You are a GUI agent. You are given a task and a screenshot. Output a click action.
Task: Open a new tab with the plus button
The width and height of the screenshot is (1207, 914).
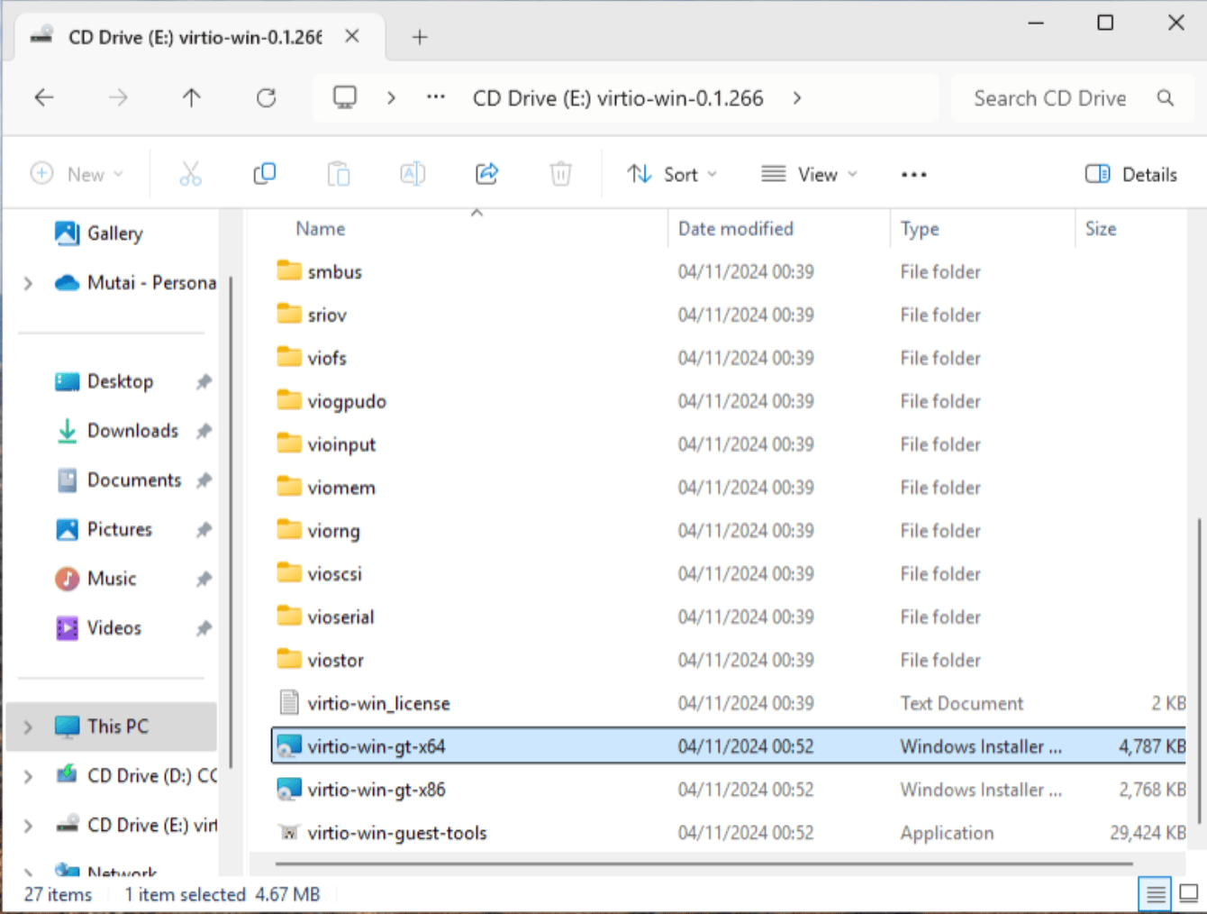coord(419,37)
